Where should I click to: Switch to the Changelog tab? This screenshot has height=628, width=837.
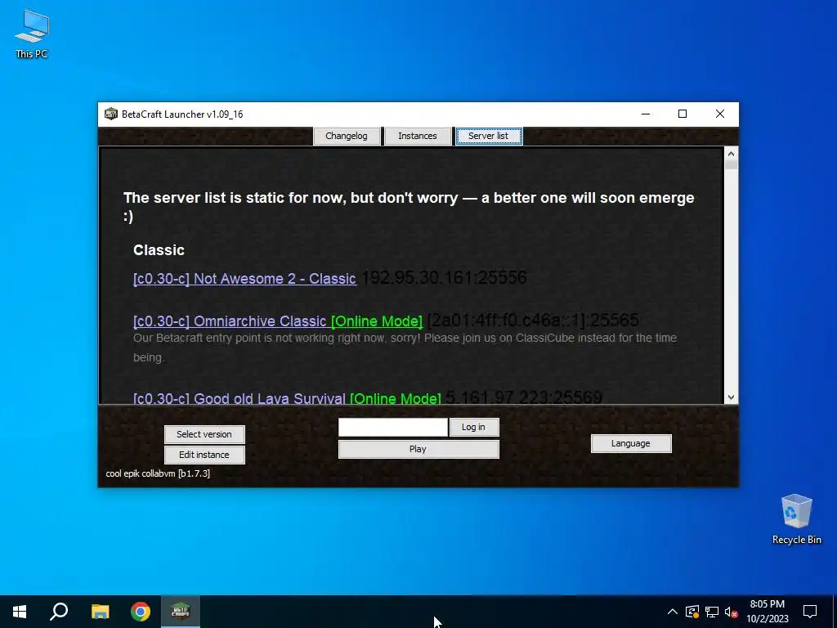(x=347, y=137)
